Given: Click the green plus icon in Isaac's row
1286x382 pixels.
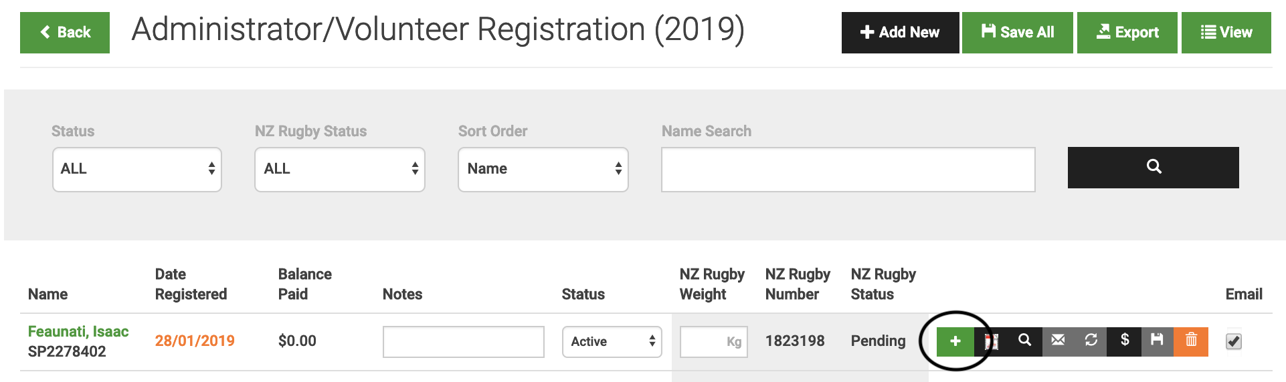Looking at the screenshot, I should pos(955,341).
